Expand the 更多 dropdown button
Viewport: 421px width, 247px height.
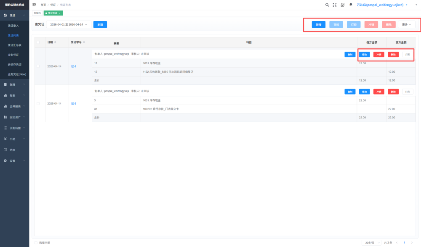407,24
